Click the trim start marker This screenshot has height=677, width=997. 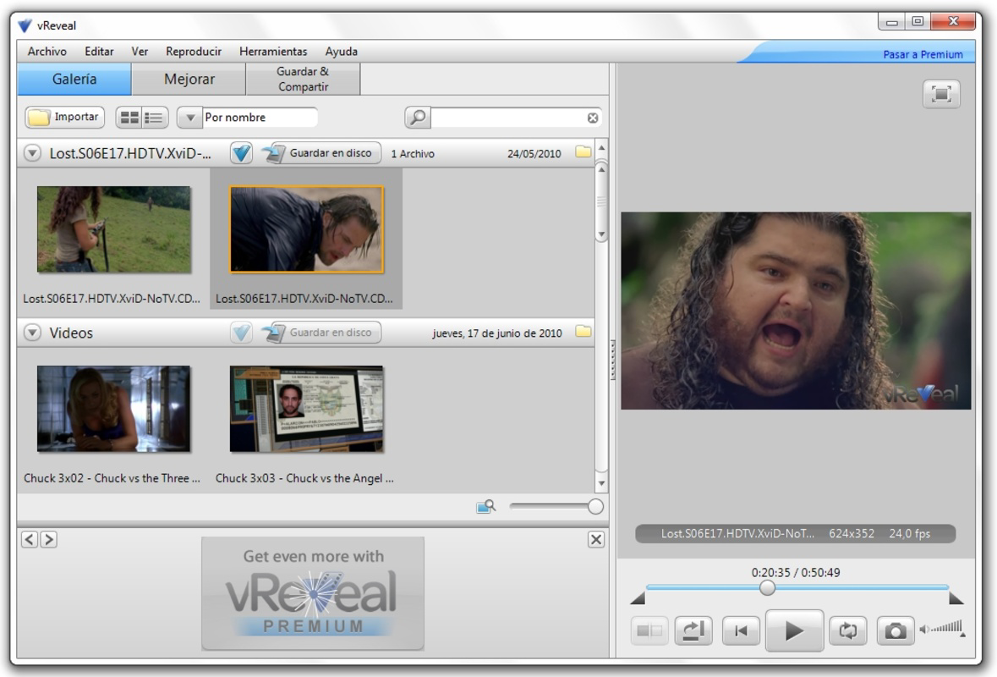pos(638,598)
